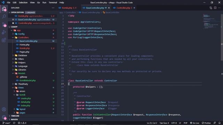
Task: Change the PHP language mode
Action: pos(185,123)
